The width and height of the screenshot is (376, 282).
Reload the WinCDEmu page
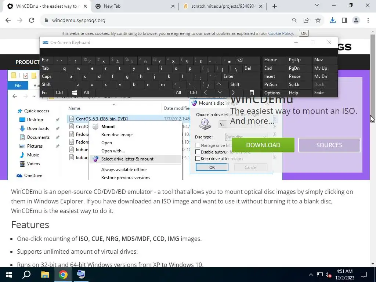point(32,21)
